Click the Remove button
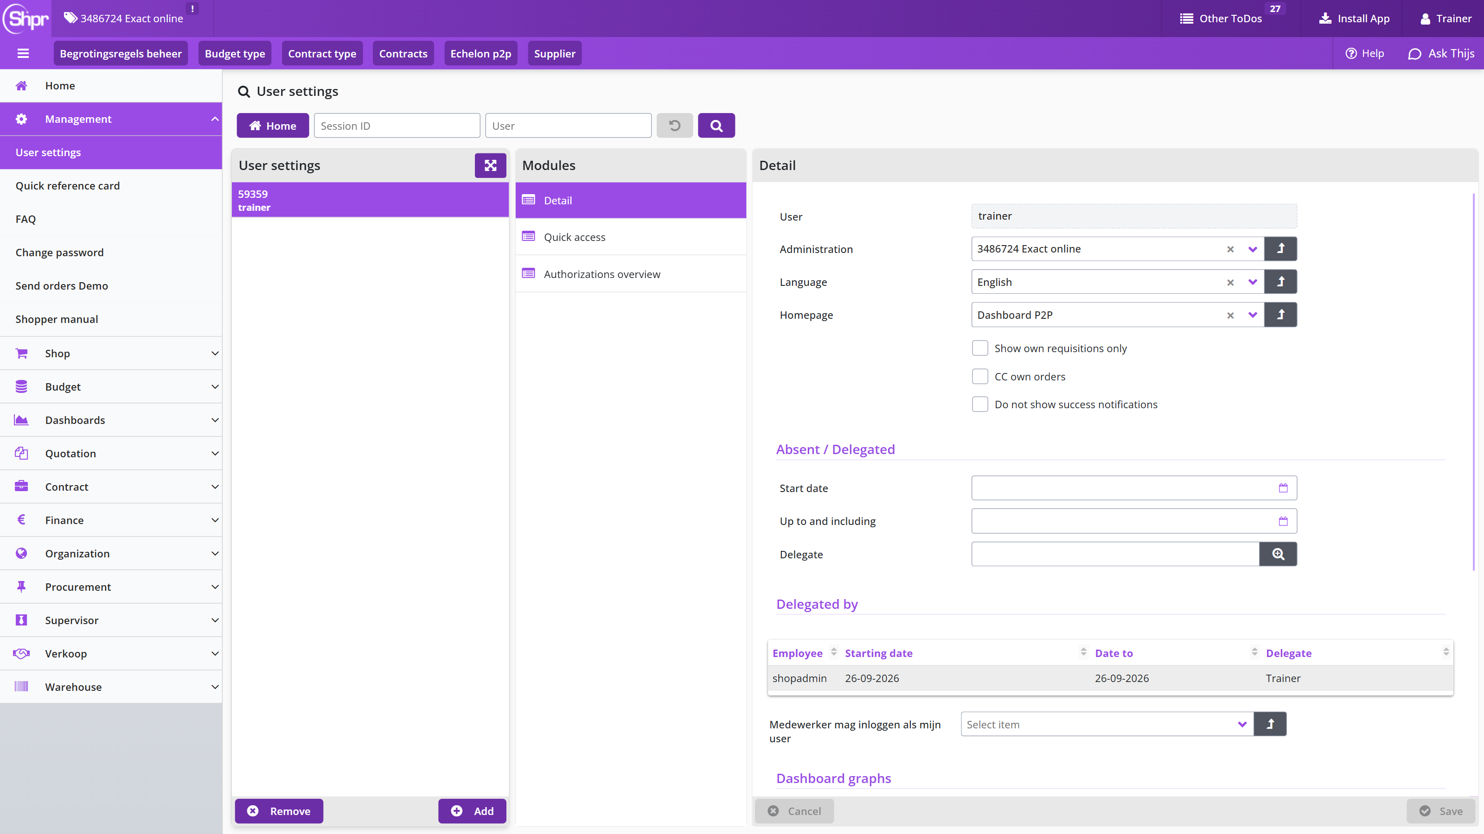Image resolution: width=1484 pixels, height=834 pixels. tap(279, 811)
